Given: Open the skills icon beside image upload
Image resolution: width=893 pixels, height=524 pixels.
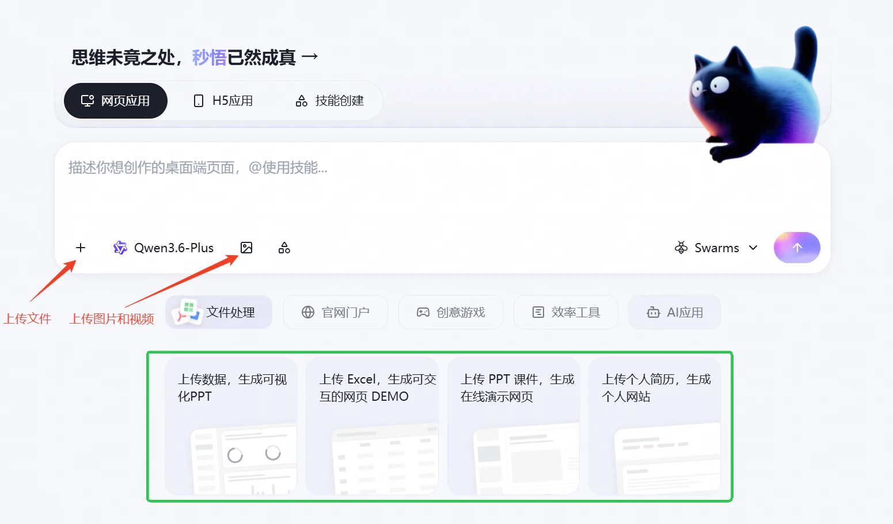Looking at the screenshot, I should click(x=284, y=248).
